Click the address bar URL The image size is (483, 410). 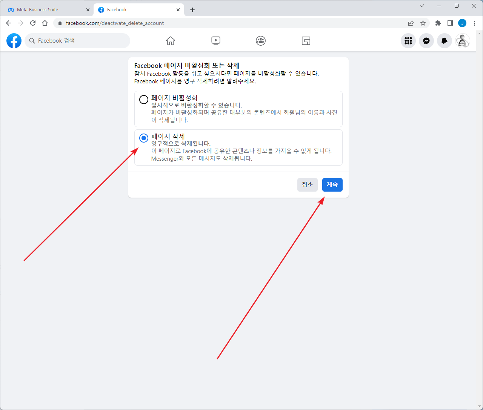coord(115,23)
